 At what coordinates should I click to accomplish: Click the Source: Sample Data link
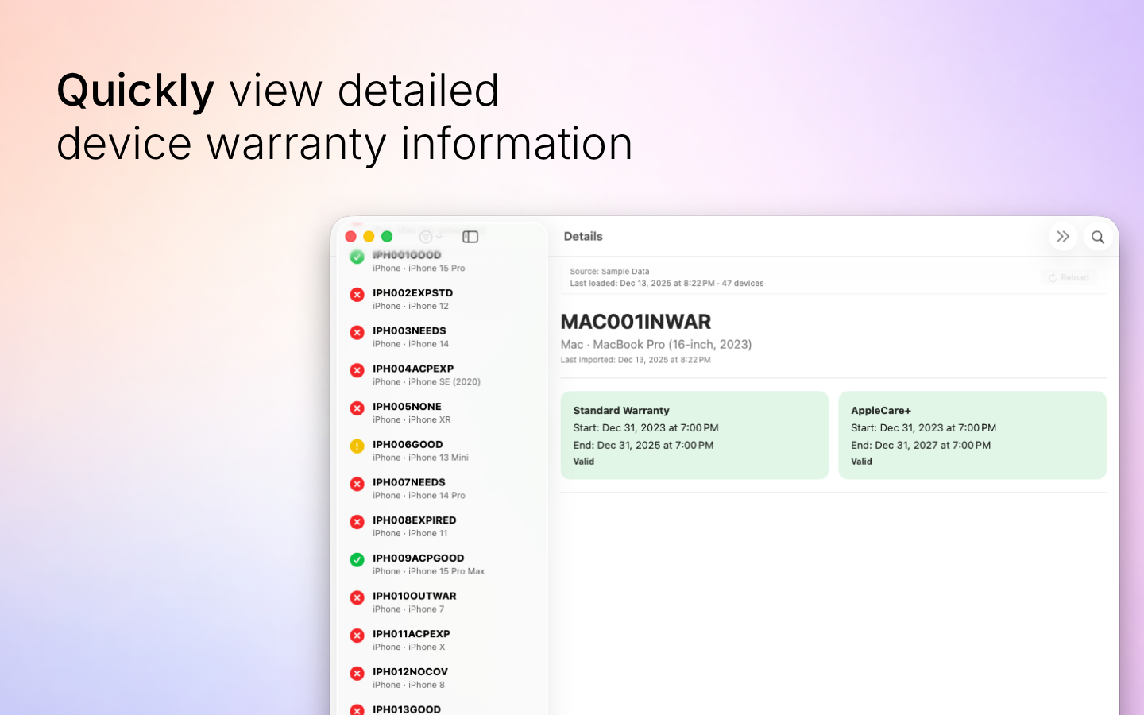pos(609,271)
